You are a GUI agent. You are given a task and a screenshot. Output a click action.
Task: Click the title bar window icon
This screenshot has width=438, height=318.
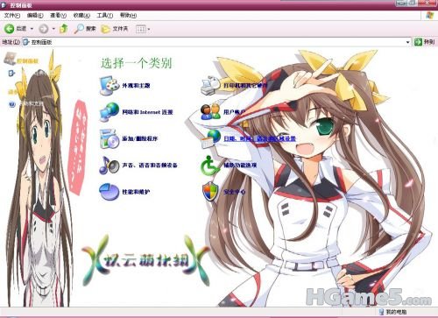4,4
